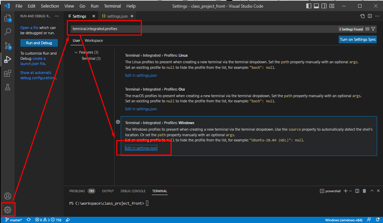This screenshot has width=383, height=223.
Task: Open terminal launch profile dropdown arrow
Action: (x=350, y=191)
